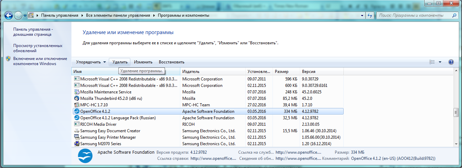
Task: Sort the list by the Издатель column header
Action: 213,72
